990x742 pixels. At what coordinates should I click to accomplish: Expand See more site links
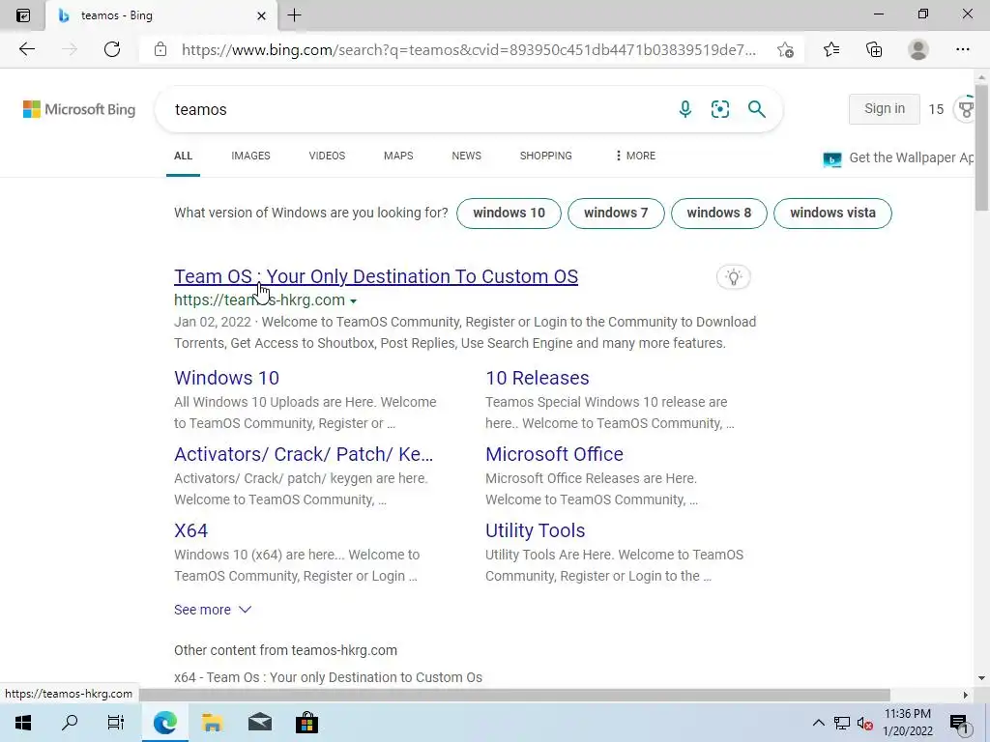click(213, 610)
